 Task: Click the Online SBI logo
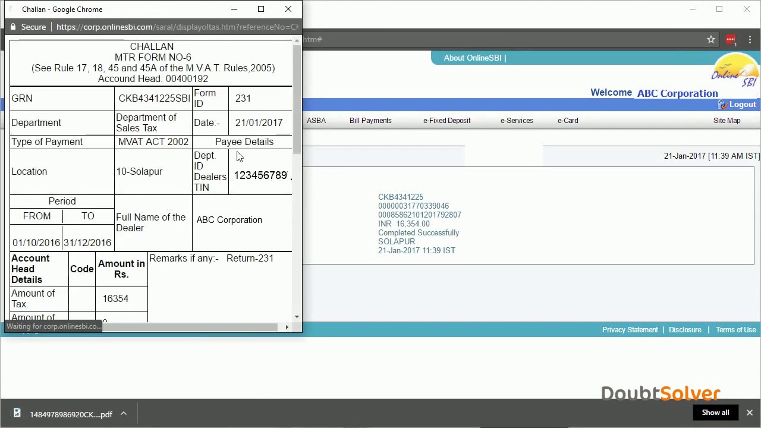point(735,71)
